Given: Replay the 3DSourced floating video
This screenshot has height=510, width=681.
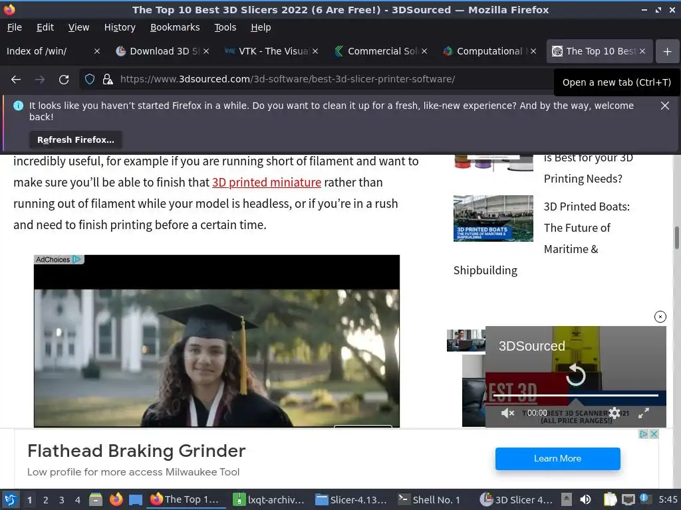Looking at the screenshot, I should (x=575, y=375).
